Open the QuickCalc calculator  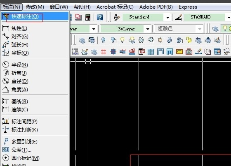click(x=88, y=17)
